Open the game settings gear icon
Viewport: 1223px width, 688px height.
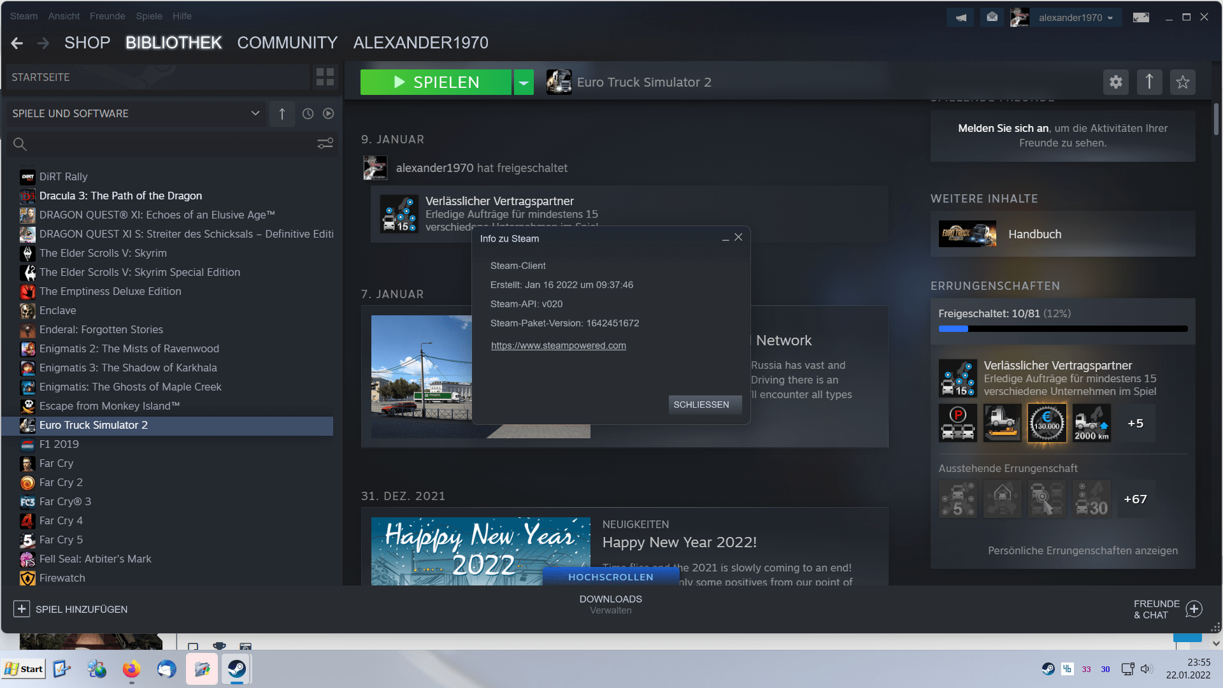click(1116, 82)
